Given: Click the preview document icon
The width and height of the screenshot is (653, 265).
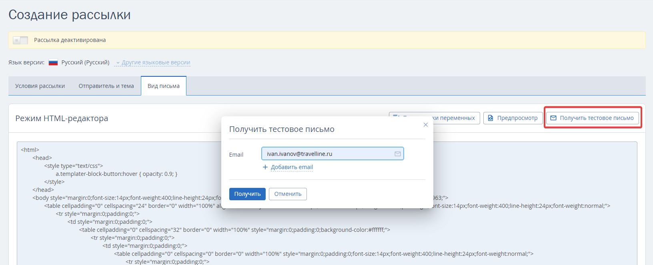Looking at the screenshot, I should (491, 118).
